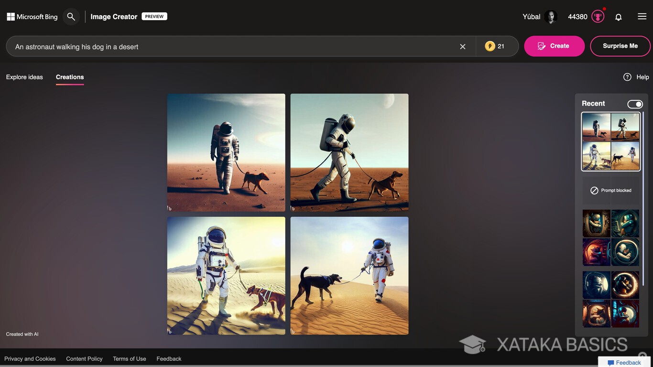Open Bing search magnifier icon
The width and height of the screenshot is (653, 367).
click(x=71, y=17)
